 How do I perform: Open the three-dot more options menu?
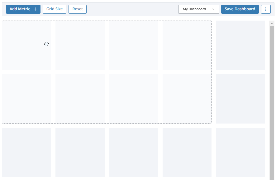click(266, 9)
